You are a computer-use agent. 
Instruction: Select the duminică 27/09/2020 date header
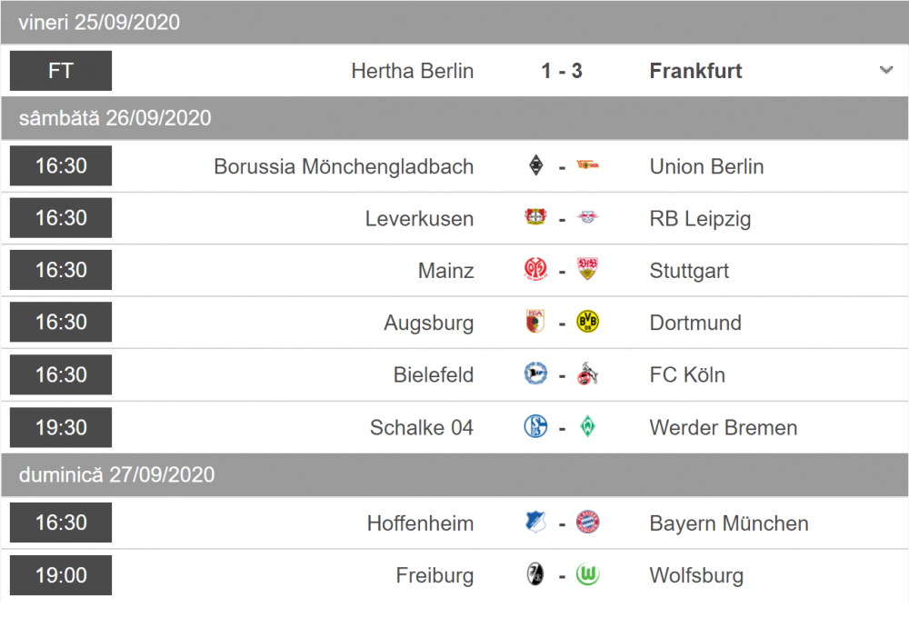pos(116,474)
